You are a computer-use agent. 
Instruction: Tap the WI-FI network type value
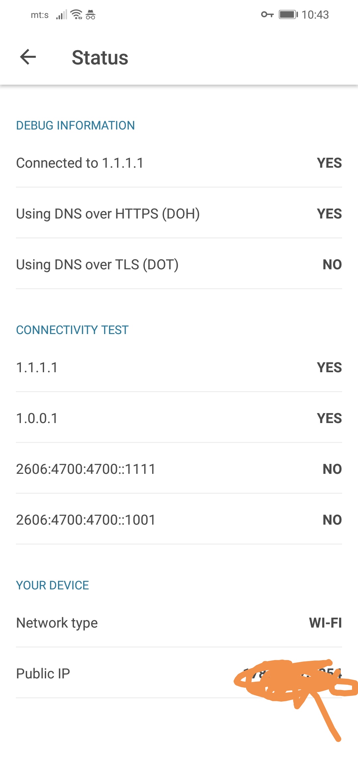[x=325, y=623]
